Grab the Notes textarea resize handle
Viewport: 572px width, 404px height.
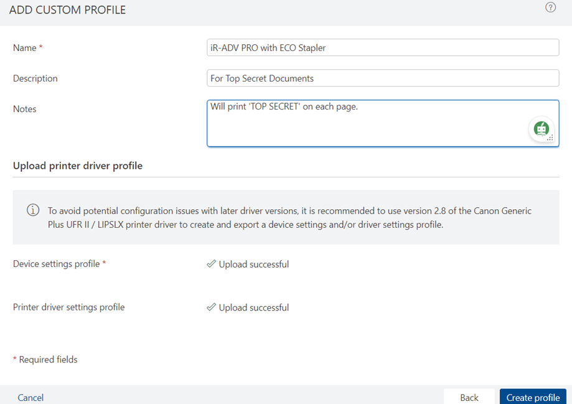[550, 139]
